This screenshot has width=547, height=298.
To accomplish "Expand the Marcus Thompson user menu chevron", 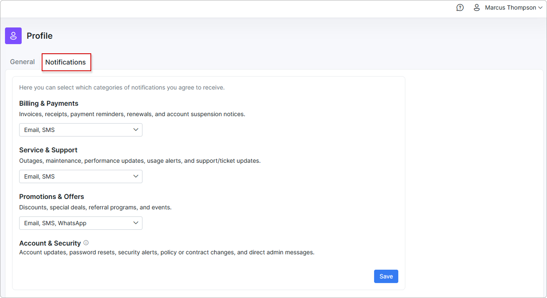I will coord(540,8).
